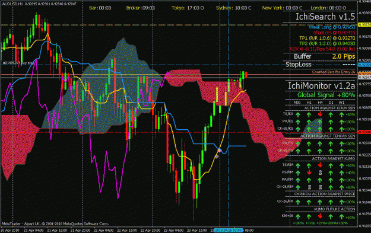Click the green up arrow for PA/TS on H1
This screenshot has width=371, height=233.
(309, 143)
